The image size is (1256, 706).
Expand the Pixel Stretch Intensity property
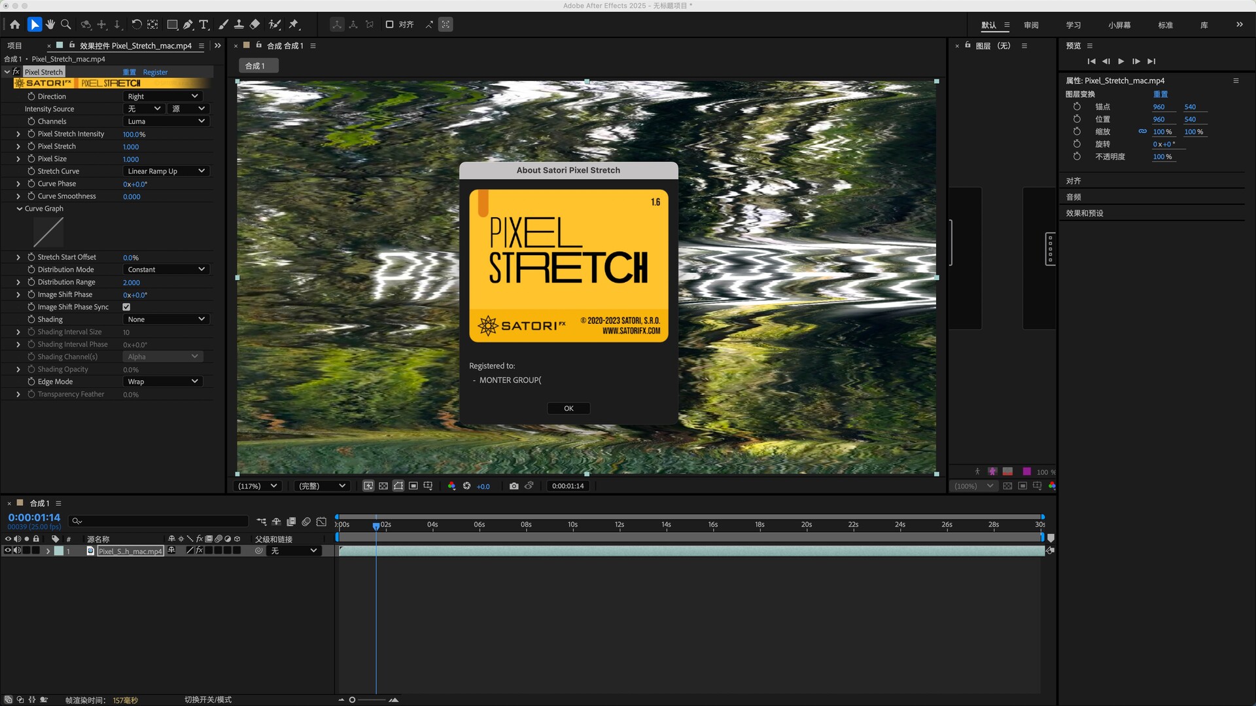[18, 134]
